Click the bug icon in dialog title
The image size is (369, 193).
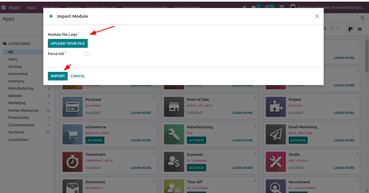(x=51, y=16)
